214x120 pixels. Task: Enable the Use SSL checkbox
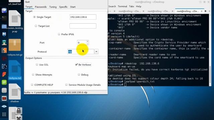tap(37, 64)
